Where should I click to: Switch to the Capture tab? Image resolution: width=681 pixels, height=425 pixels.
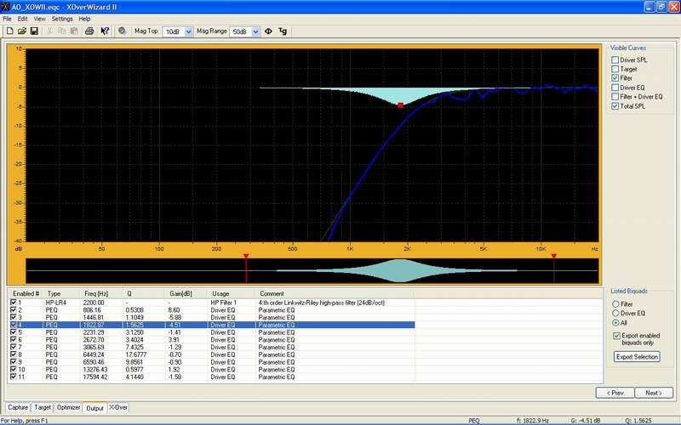coord(18,408)
